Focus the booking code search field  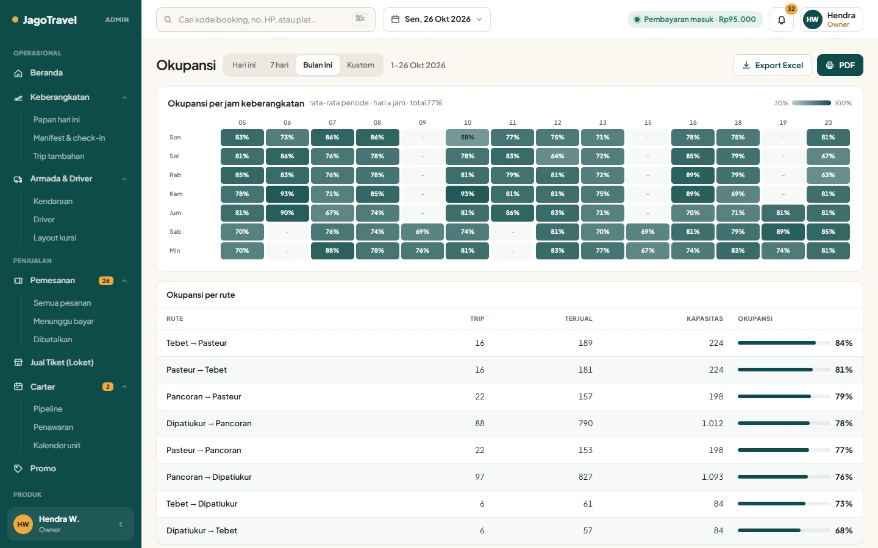(x=266, y=19)
